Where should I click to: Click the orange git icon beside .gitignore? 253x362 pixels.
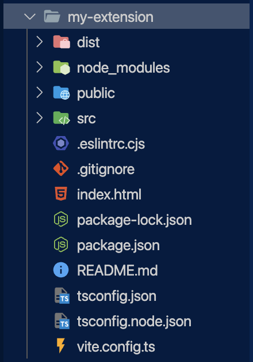pos(61,168)
